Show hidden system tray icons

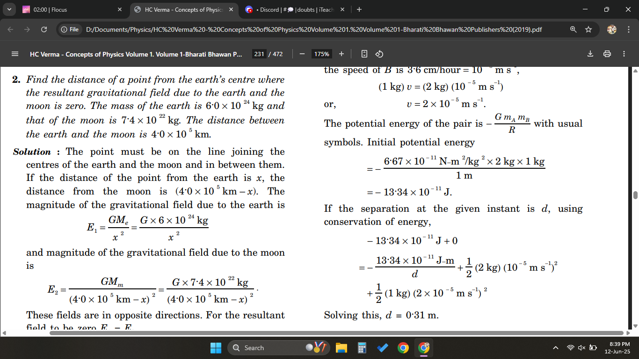pyautogui.click(x=556, y=348)
